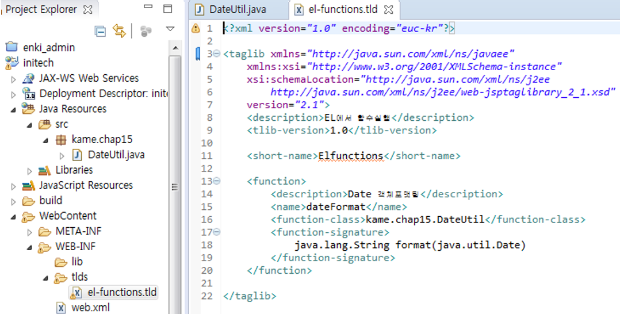Click kame.chap15.DateUtil text on line 16
The image size is (620, 314).
click(x=425, y=220)
